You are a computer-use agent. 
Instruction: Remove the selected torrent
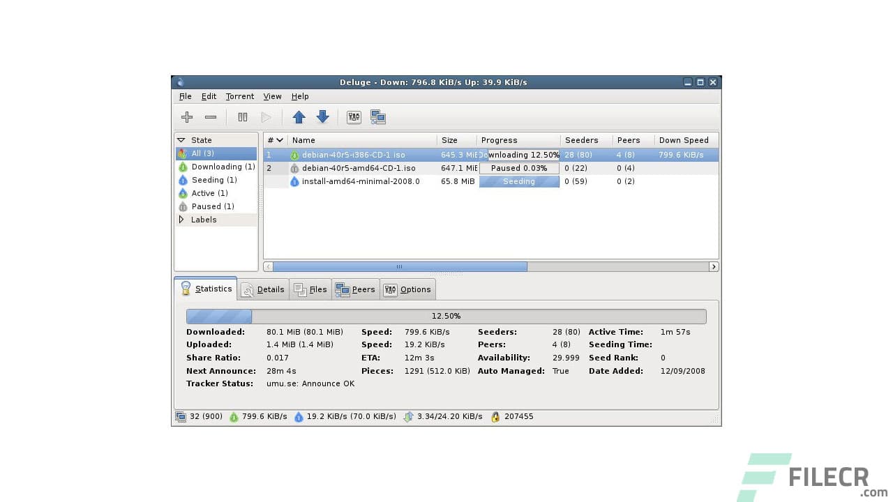[x=210, y=116]
